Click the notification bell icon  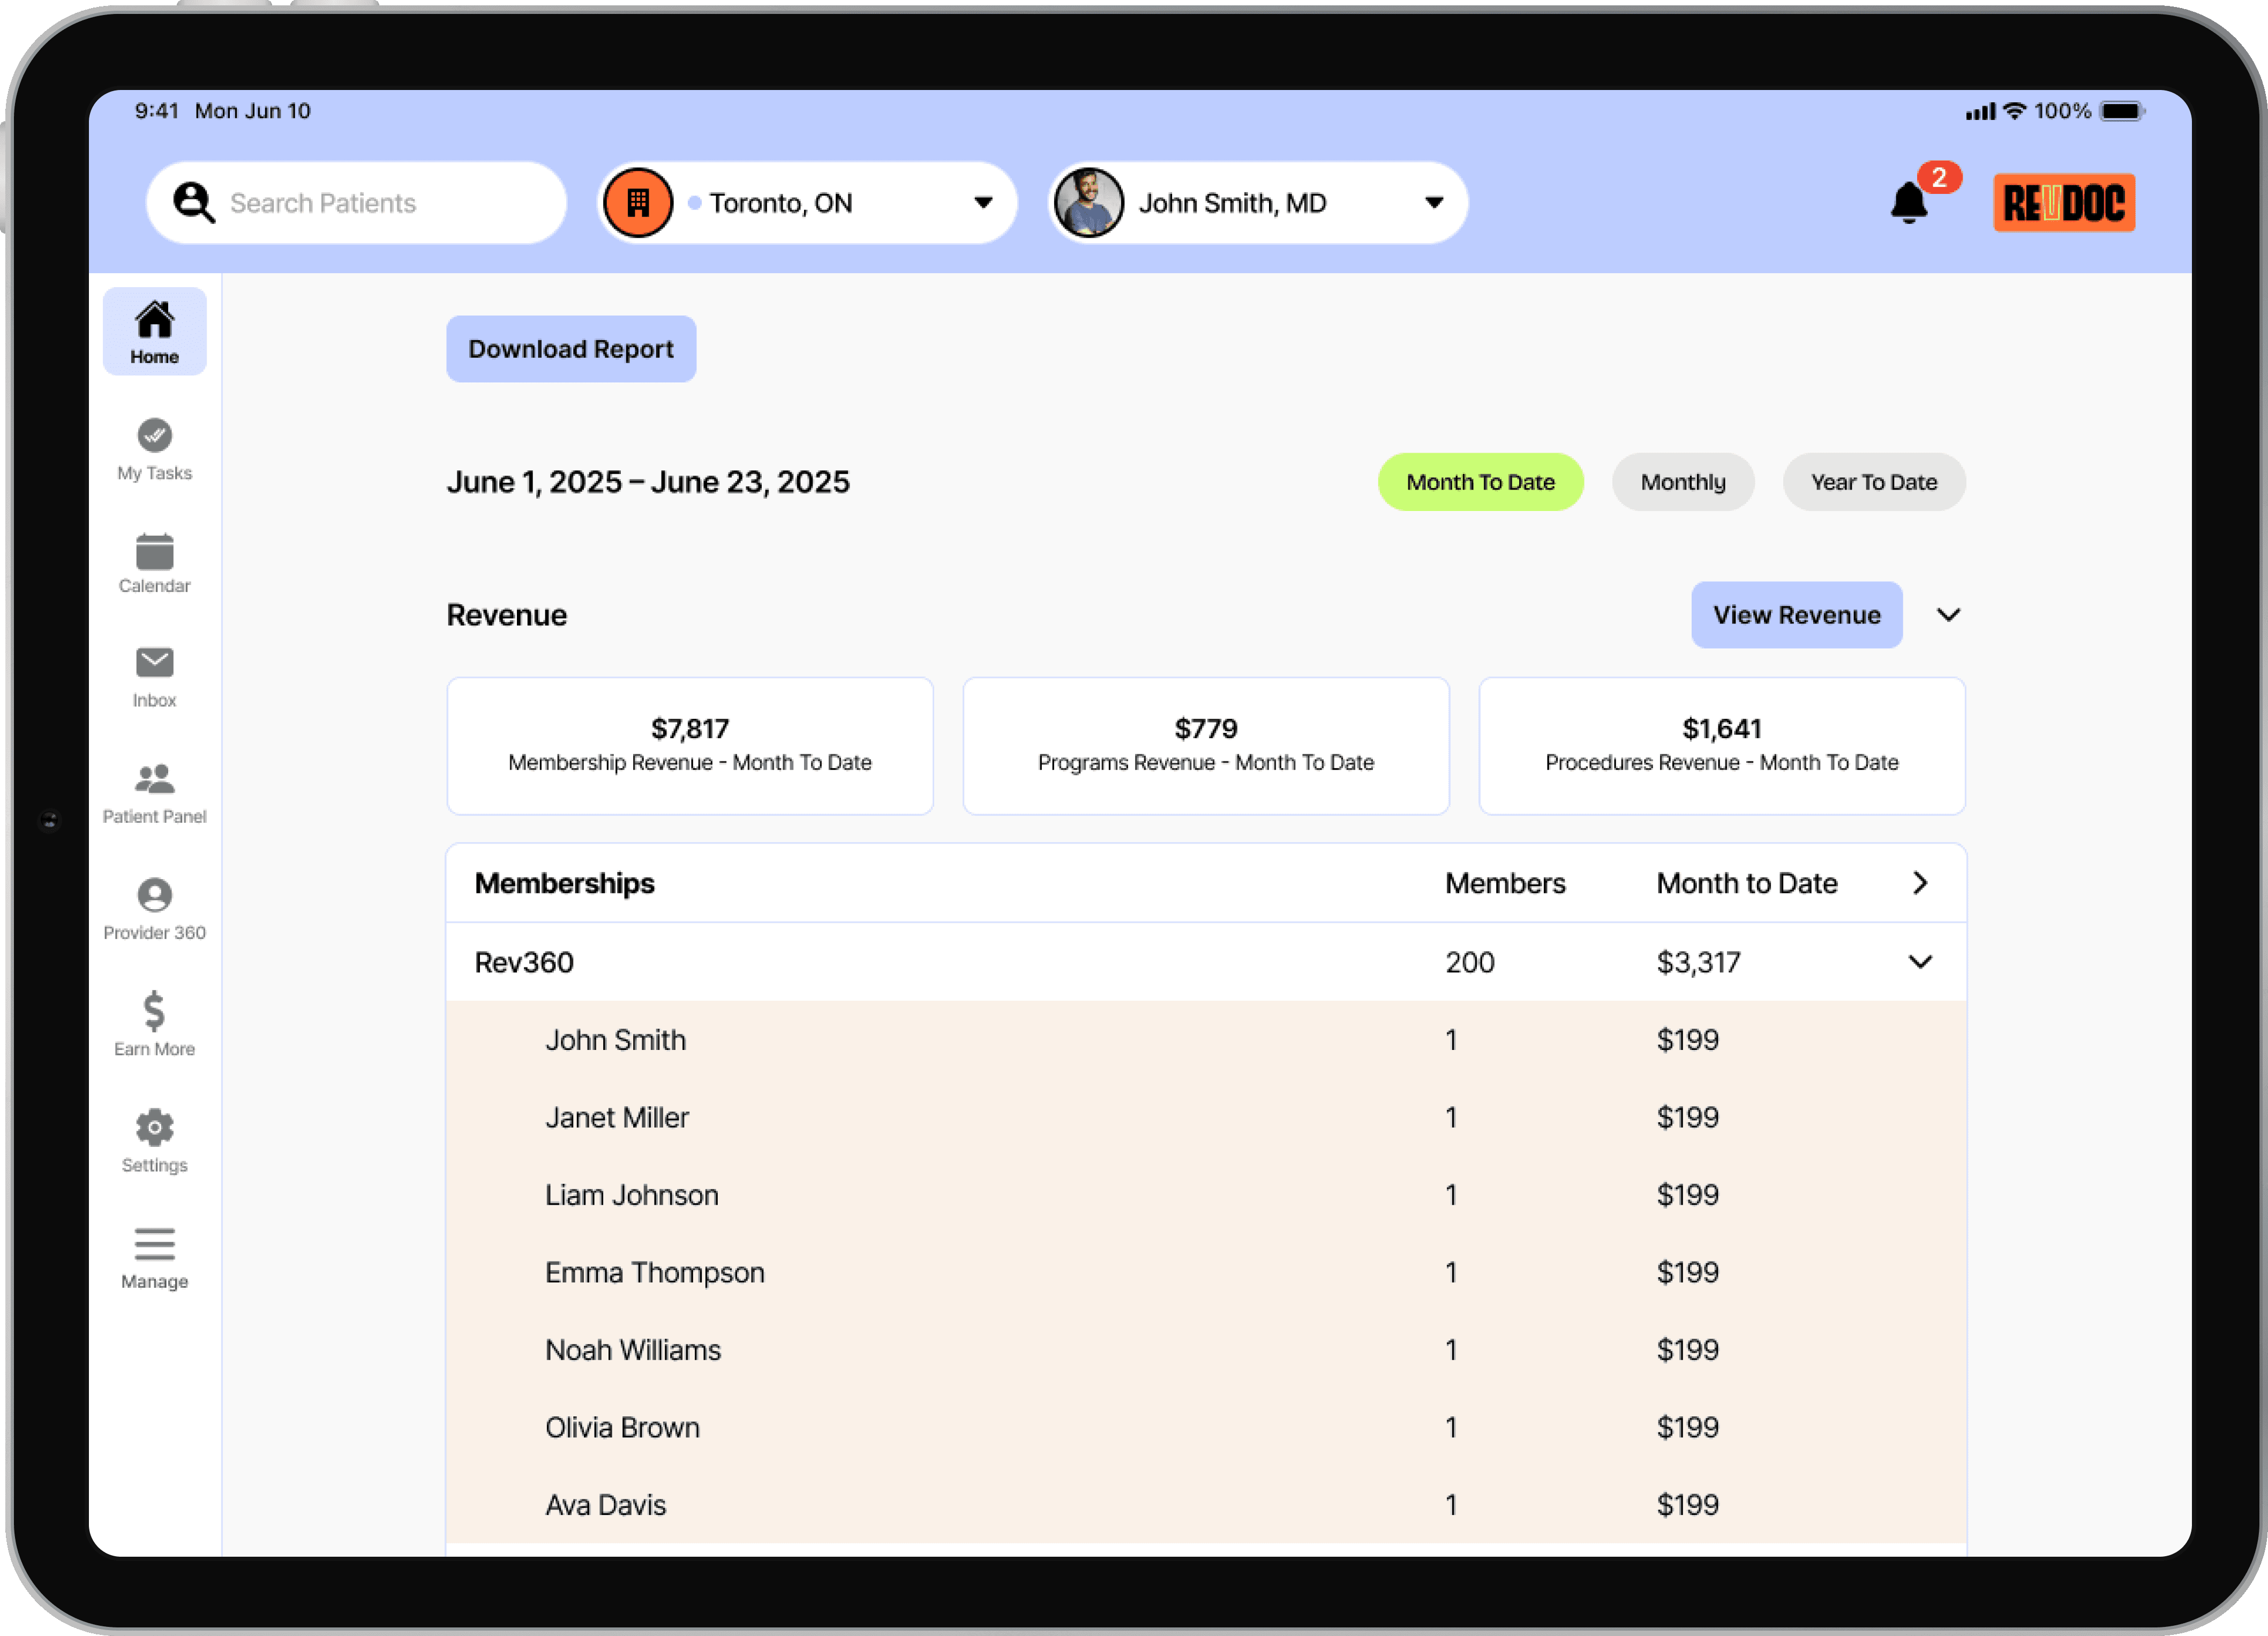point(1908,203)
